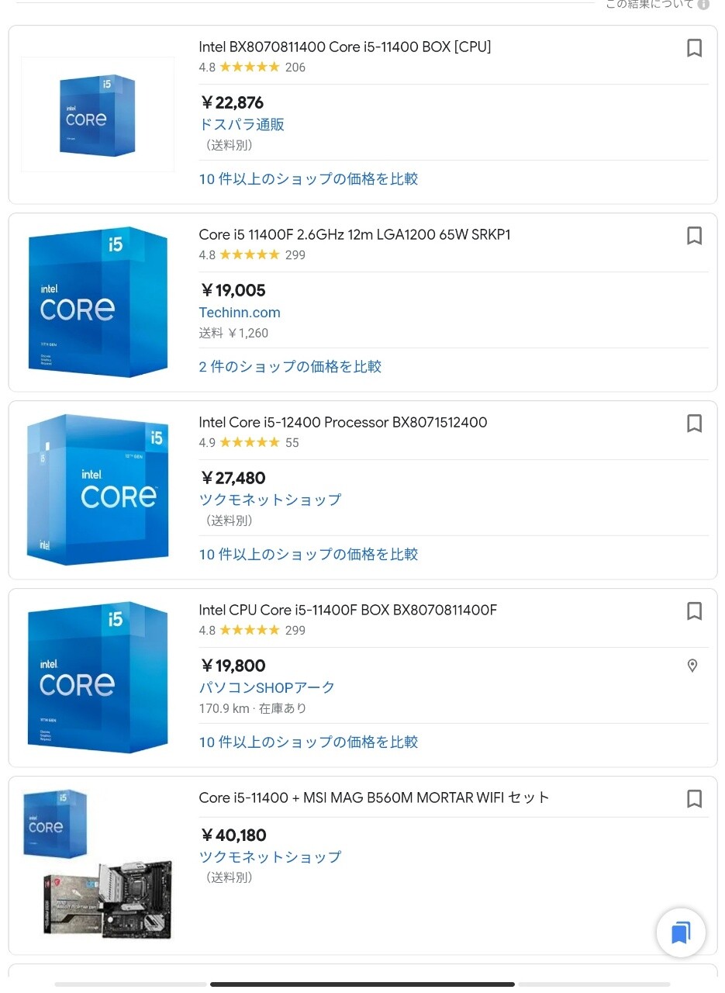The width and height of the screenshot is (725, 993).
Task: Open the MSI motherboard bundle product image
Action: coord(98,865)
